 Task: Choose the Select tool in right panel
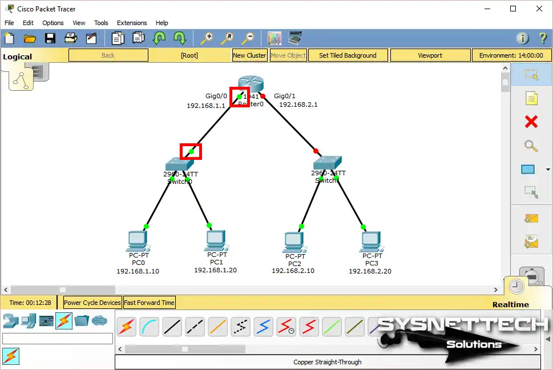531,75
